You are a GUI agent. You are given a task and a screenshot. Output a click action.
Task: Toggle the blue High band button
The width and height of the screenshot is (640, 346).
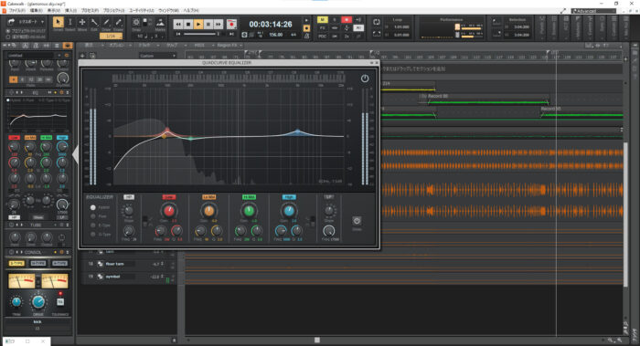click(x=289, y=197)
